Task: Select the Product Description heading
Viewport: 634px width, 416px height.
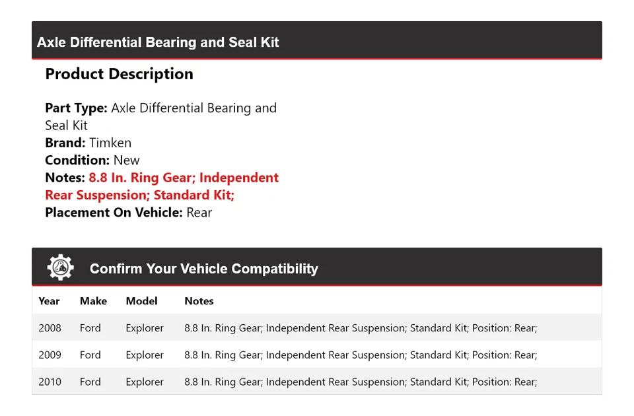Action: tap(119, 74)
